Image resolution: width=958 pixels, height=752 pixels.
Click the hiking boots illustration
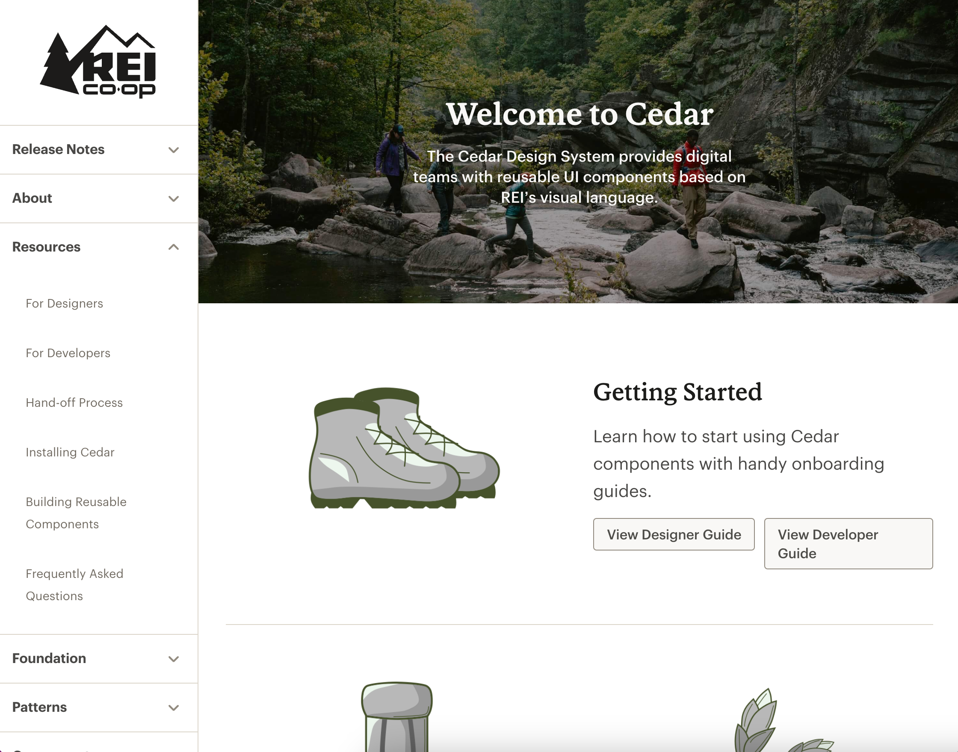click(x=404, y=448)
